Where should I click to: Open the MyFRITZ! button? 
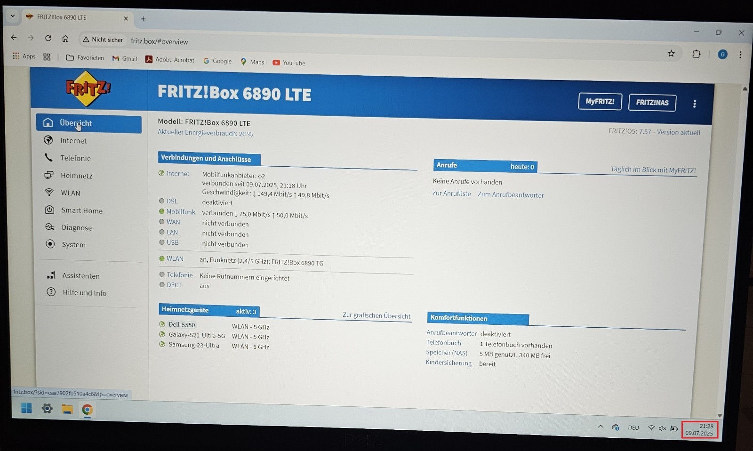tap(600, 101)
